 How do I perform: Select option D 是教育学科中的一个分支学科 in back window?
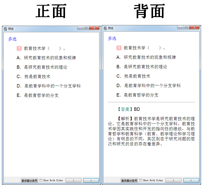(149, 86)
